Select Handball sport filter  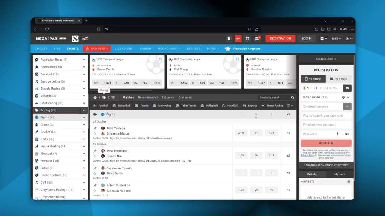(x=230, y=105)
